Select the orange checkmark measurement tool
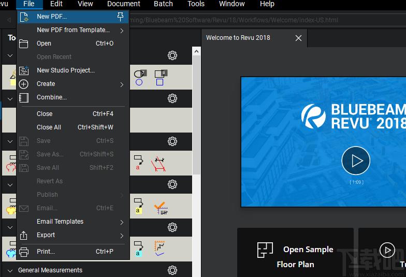406x277 pixels. coord(161,207)
